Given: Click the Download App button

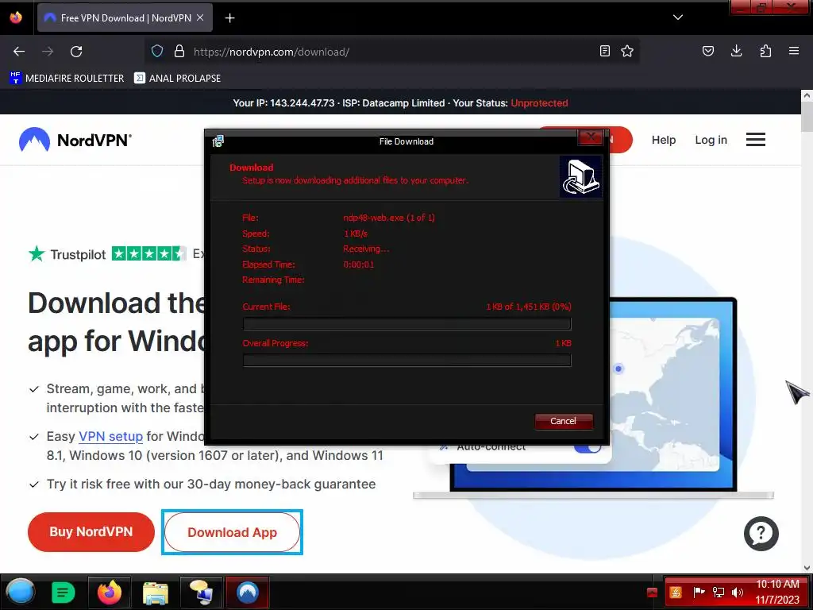Looking at the screenshot, I should pyautogui.click(x=233, y=532).
